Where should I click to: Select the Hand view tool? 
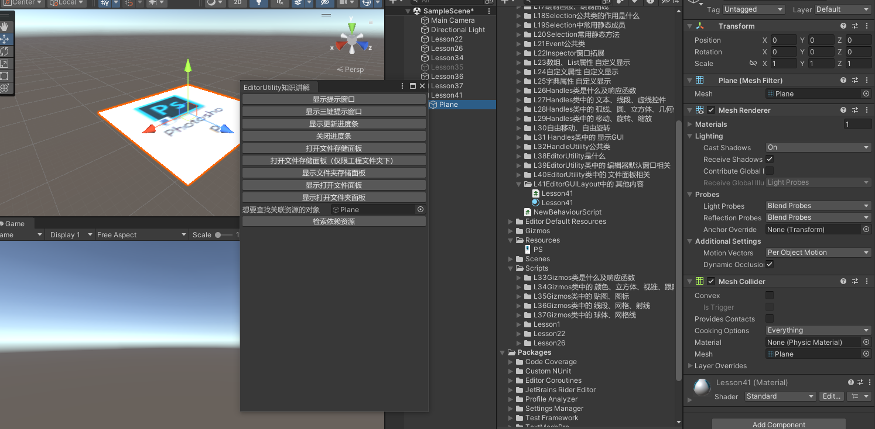tap(5, 27)
